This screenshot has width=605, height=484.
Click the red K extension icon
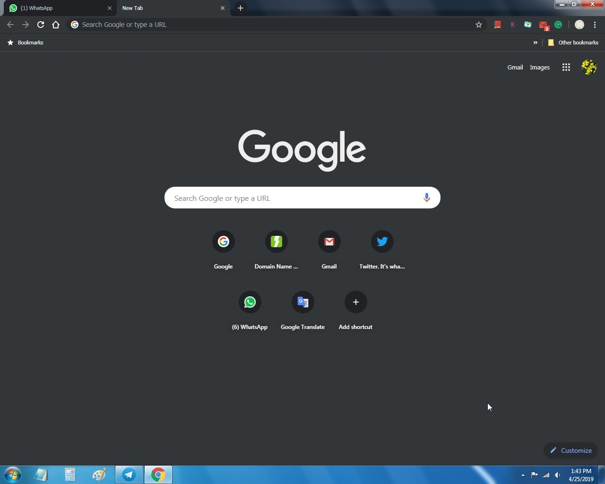(513, 25)
